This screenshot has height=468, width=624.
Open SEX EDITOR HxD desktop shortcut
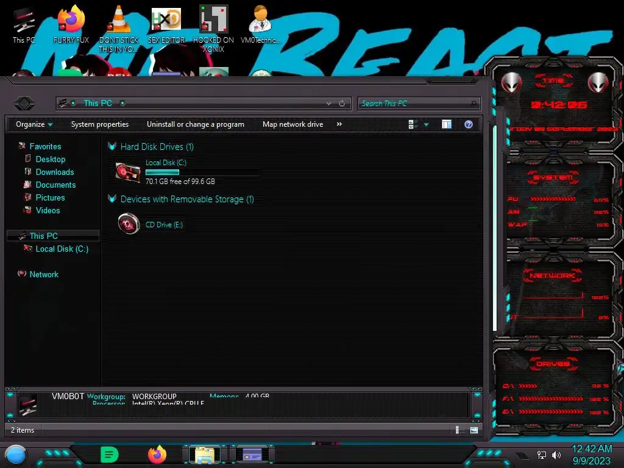click(x=166, y=24)
